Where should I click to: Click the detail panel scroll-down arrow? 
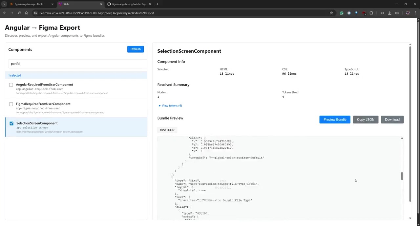pos(410,218)
